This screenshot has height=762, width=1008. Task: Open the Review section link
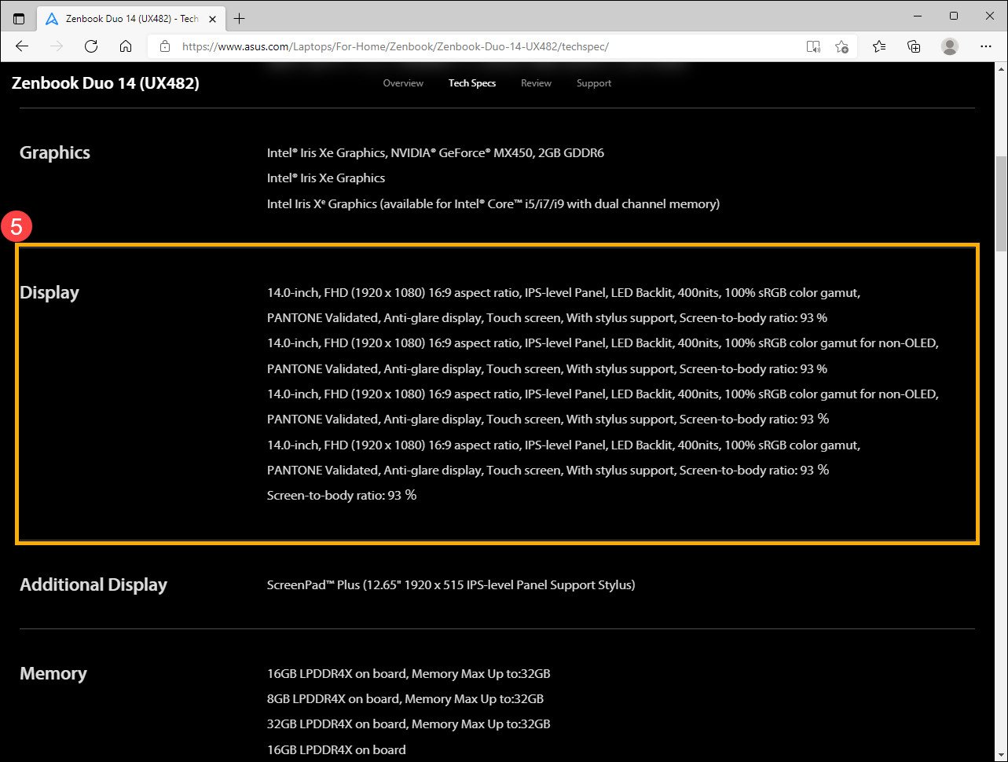point(536,83)
